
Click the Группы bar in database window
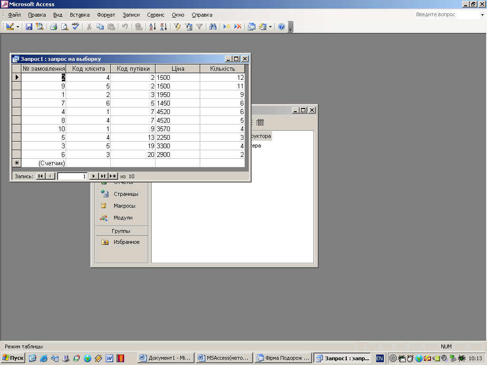click(121, 231)
